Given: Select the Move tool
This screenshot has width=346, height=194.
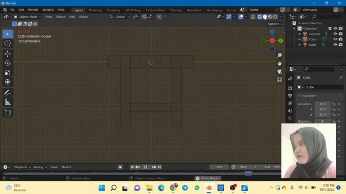Looking at the screenshot, I should coord(8,54).
